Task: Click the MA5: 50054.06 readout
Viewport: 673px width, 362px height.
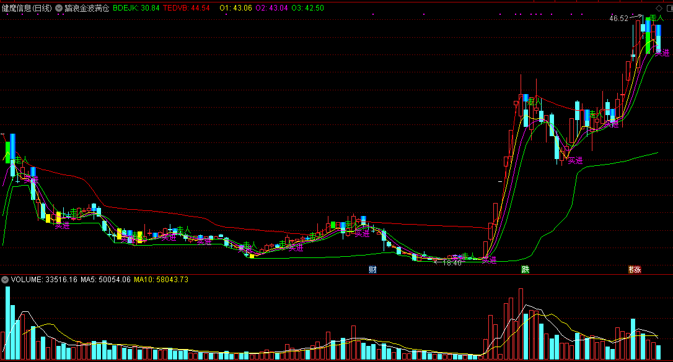Action: [x=105, y=280]
